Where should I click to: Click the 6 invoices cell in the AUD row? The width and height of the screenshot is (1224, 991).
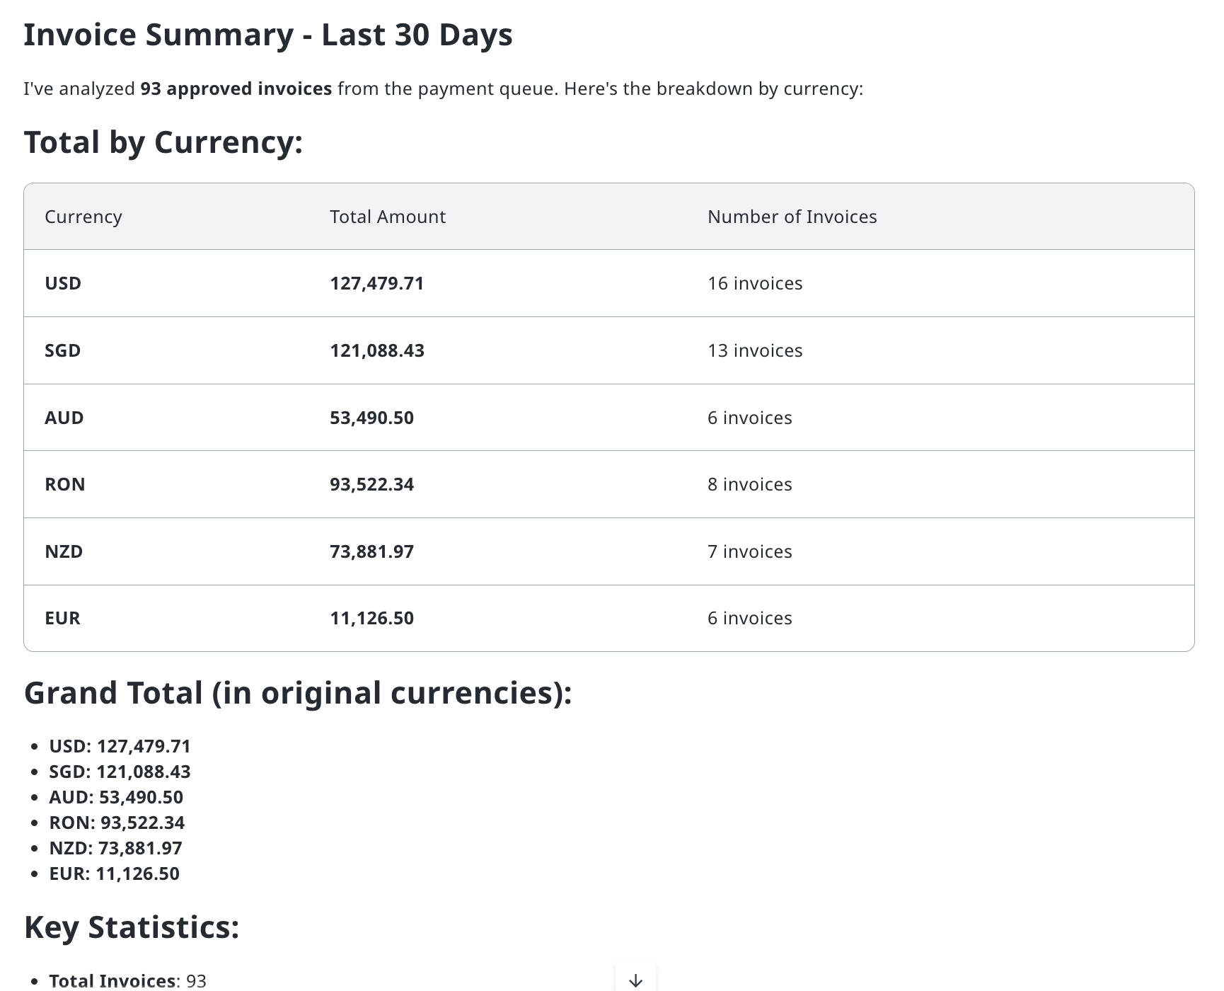[x=750, y=418]
